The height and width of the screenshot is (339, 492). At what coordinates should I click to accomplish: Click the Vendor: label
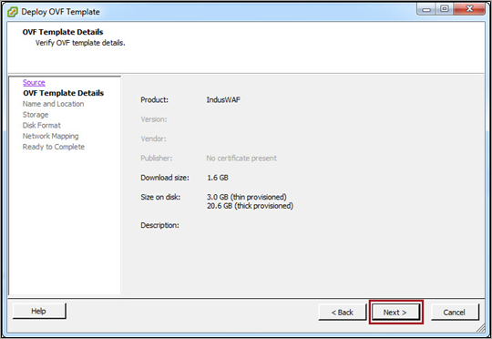(x=153, y=139)
